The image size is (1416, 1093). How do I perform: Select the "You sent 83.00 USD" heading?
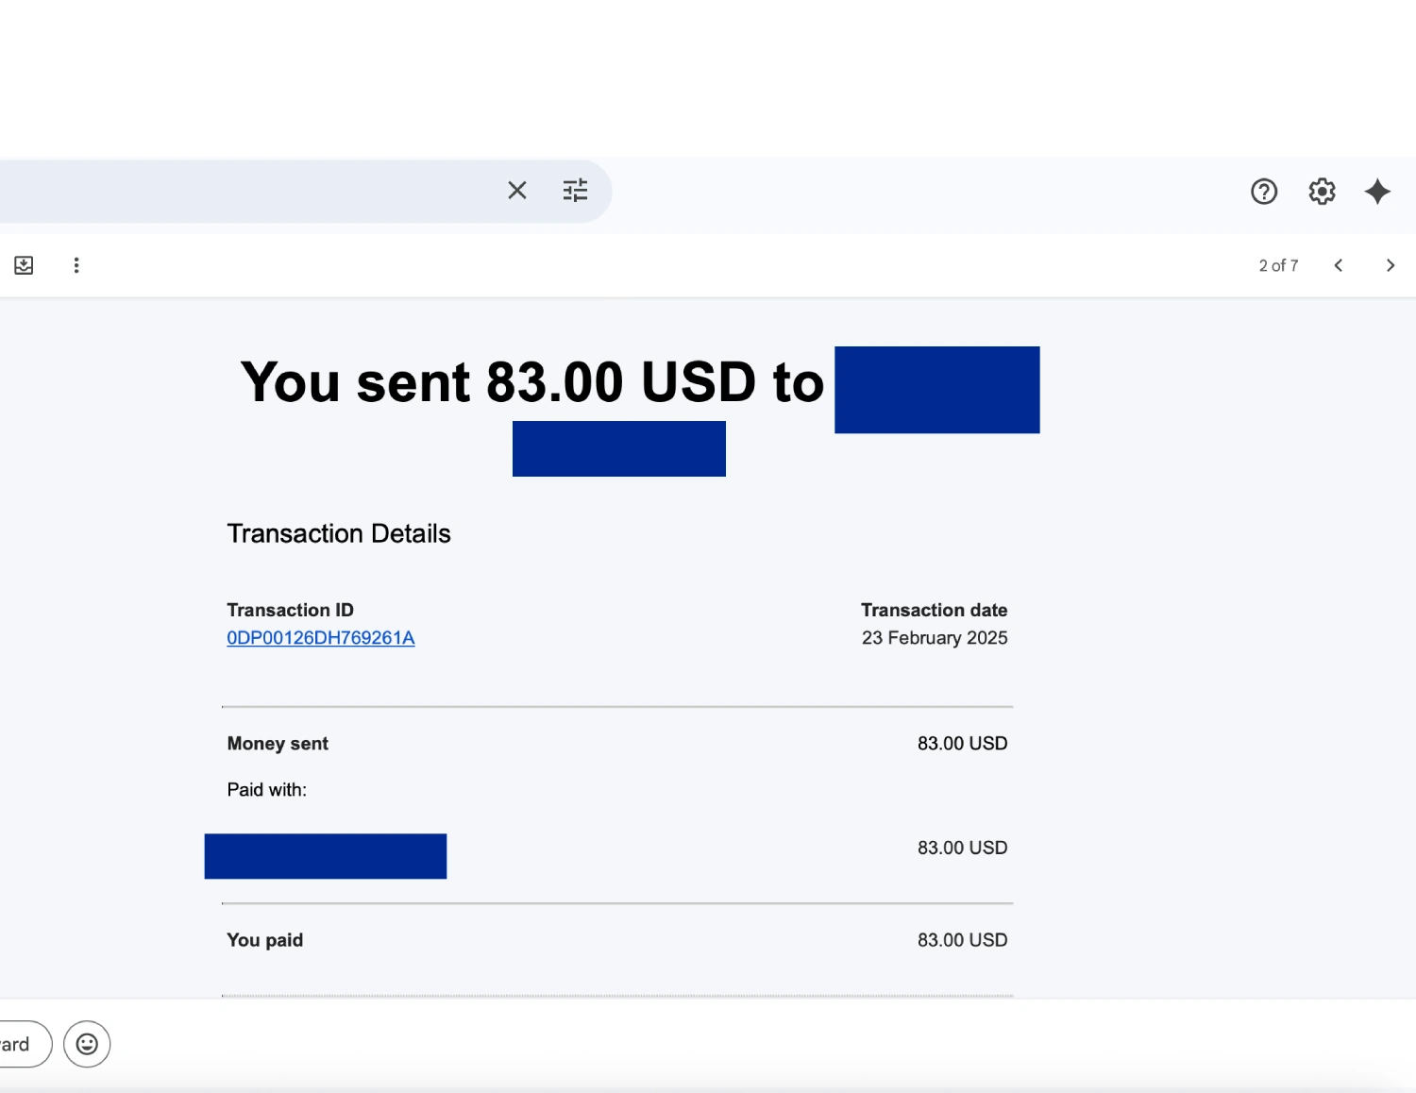tap(531, 381)
